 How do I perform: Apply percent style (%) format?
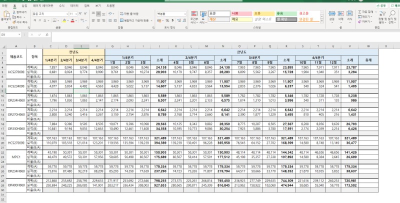click(167, 20)
